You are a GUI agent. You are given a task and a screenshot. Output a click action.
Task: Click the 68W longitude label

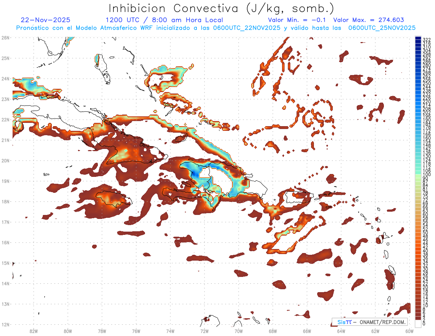(x=273, y=331)
